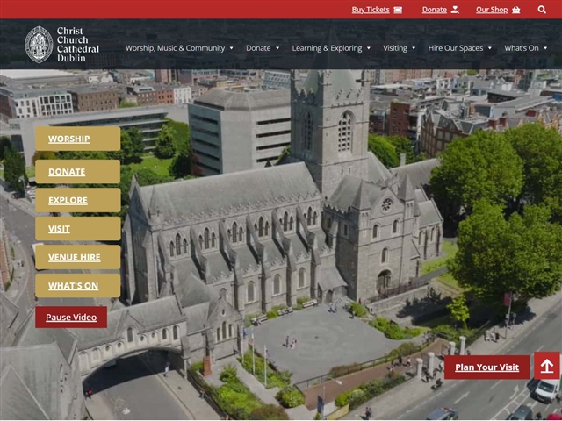
Task: Open the What's On menu item in the navigation bar
Action: click(x=521, y=48)
